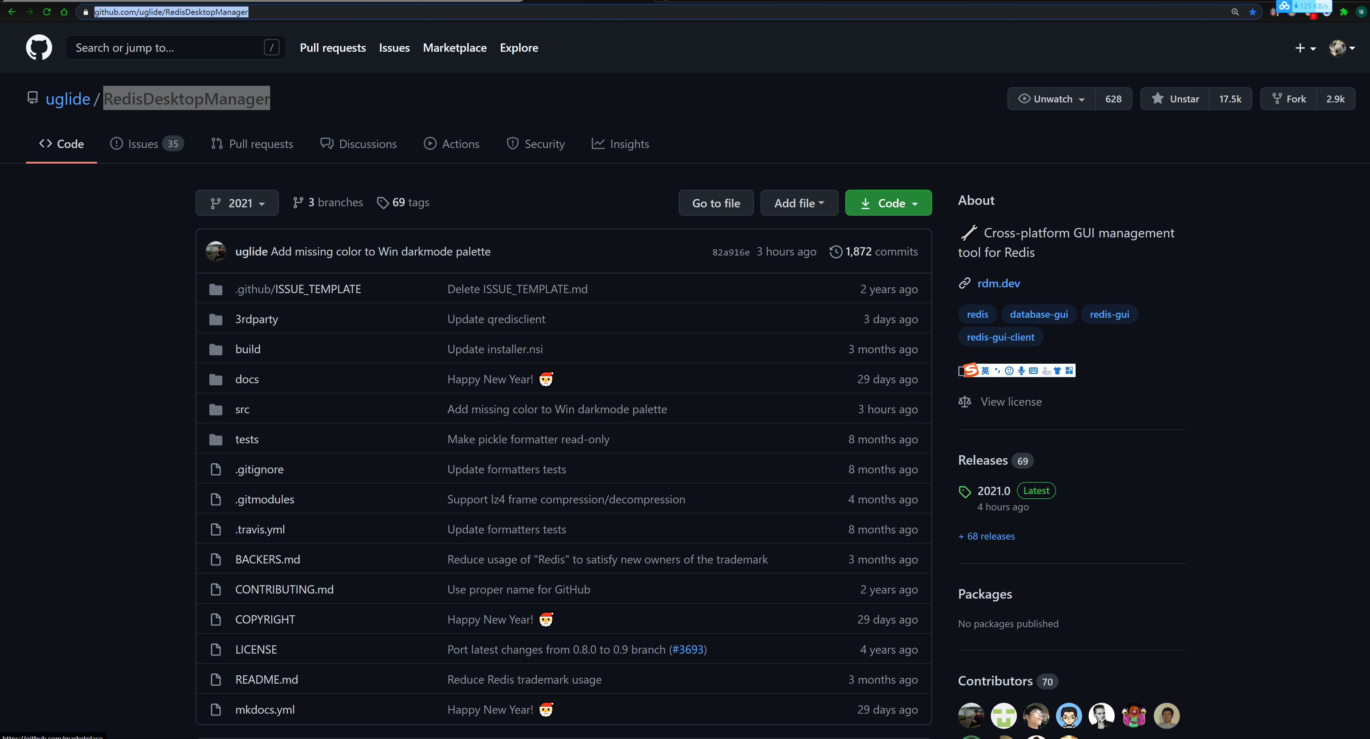The height and width of the screenshot is (739, 1370).
Task: Click the 628 watchers count
Action: point(1113,99)
